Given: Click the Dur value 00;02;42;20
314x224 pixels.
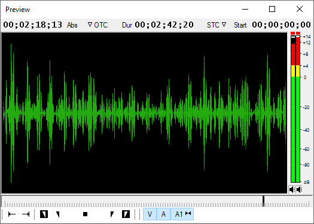Looking at the screenshot, I should click(x=164, y=25).
